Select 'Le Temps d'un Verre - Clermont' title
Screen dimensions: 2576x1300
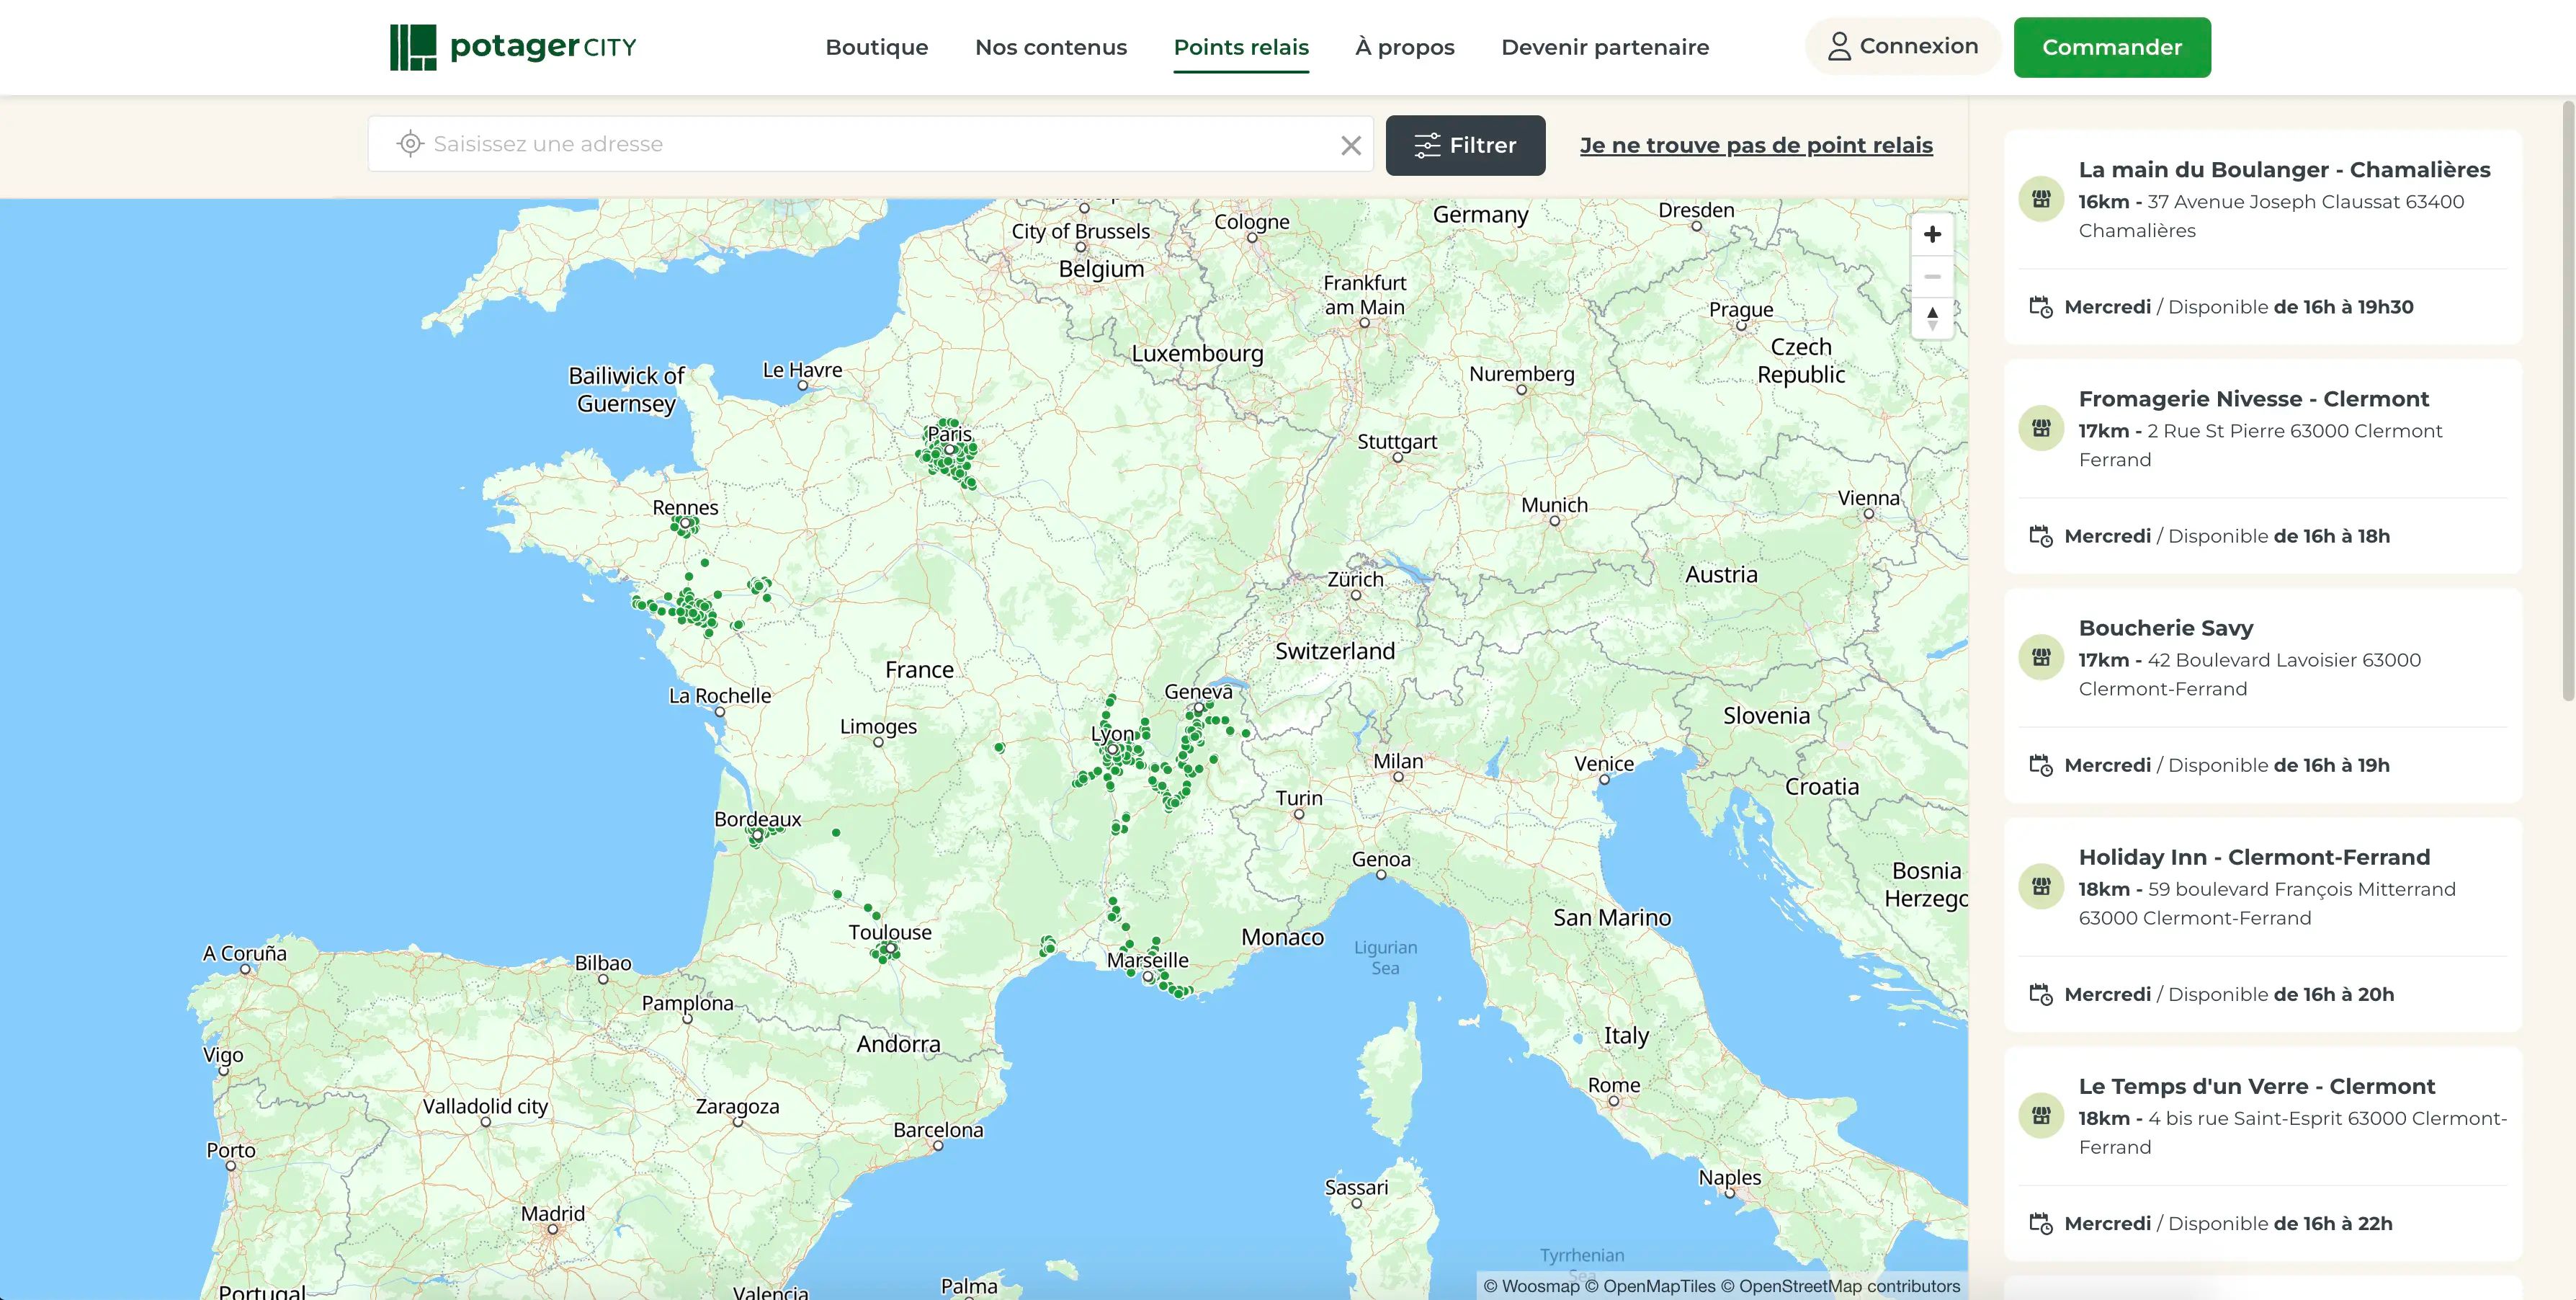point(2257,1086)
